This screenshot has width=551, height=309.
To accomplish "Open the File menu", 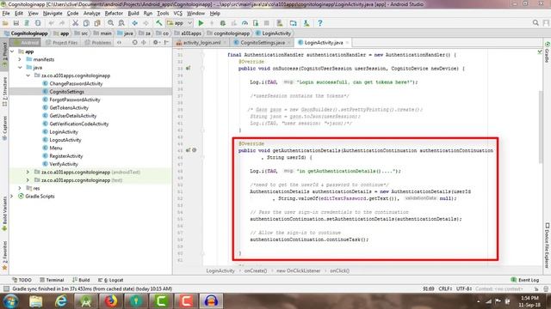I will pyautogui.click(x=6, y=14).
